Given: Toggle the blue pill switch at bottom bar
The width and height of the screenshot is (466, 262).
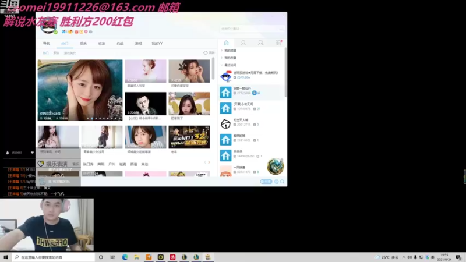Looking at the screenshot, I should [x=266, y=182].
